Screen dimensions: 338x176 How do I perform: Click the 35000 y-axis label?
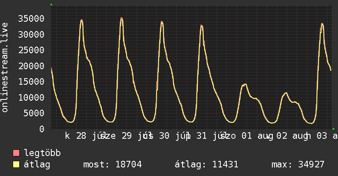point(31,19)
